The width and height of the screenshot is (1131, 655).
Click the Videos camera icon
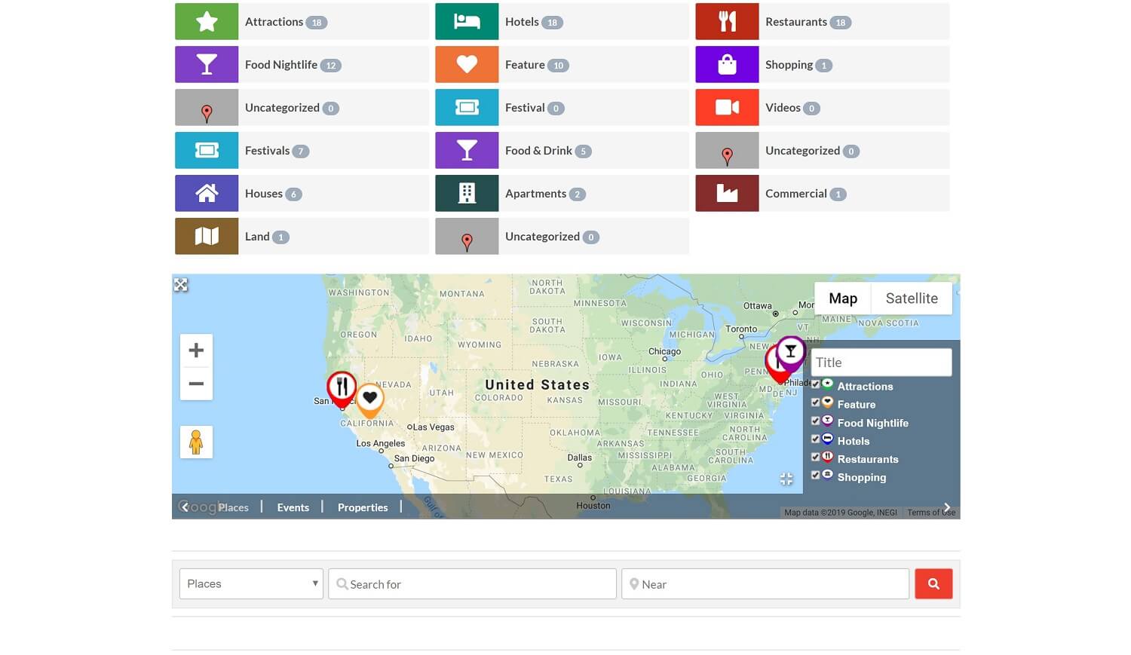726,107
